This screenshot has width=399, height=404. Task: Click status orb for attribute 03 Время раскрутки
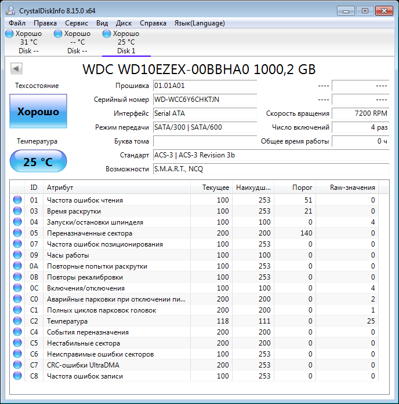(x=17, y=211)
